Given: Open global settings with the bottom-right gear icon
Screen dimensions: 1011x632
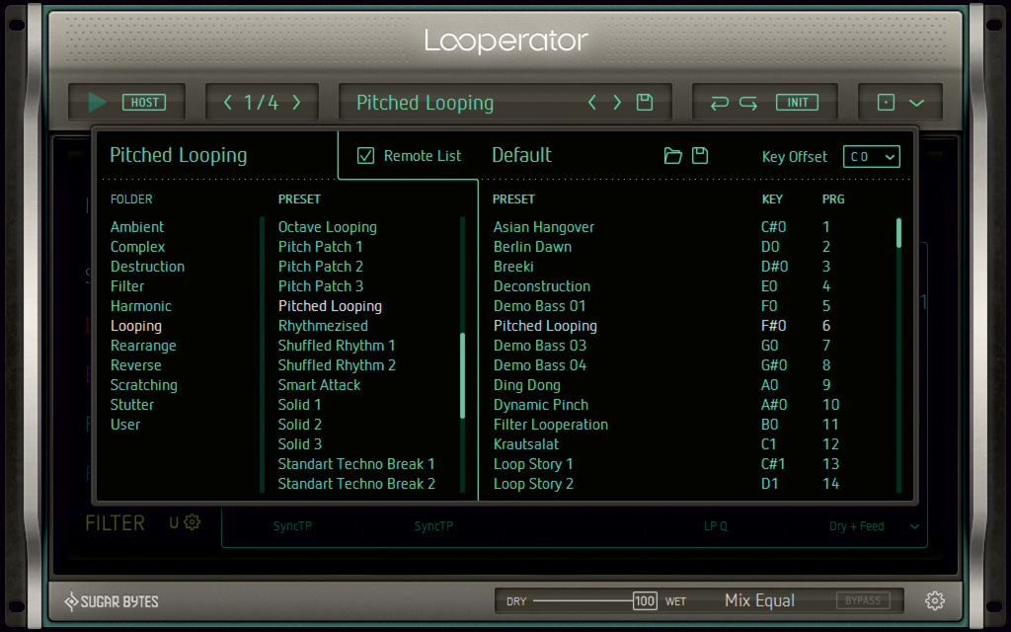Looking at the screenshot, I should click(935, 600).
